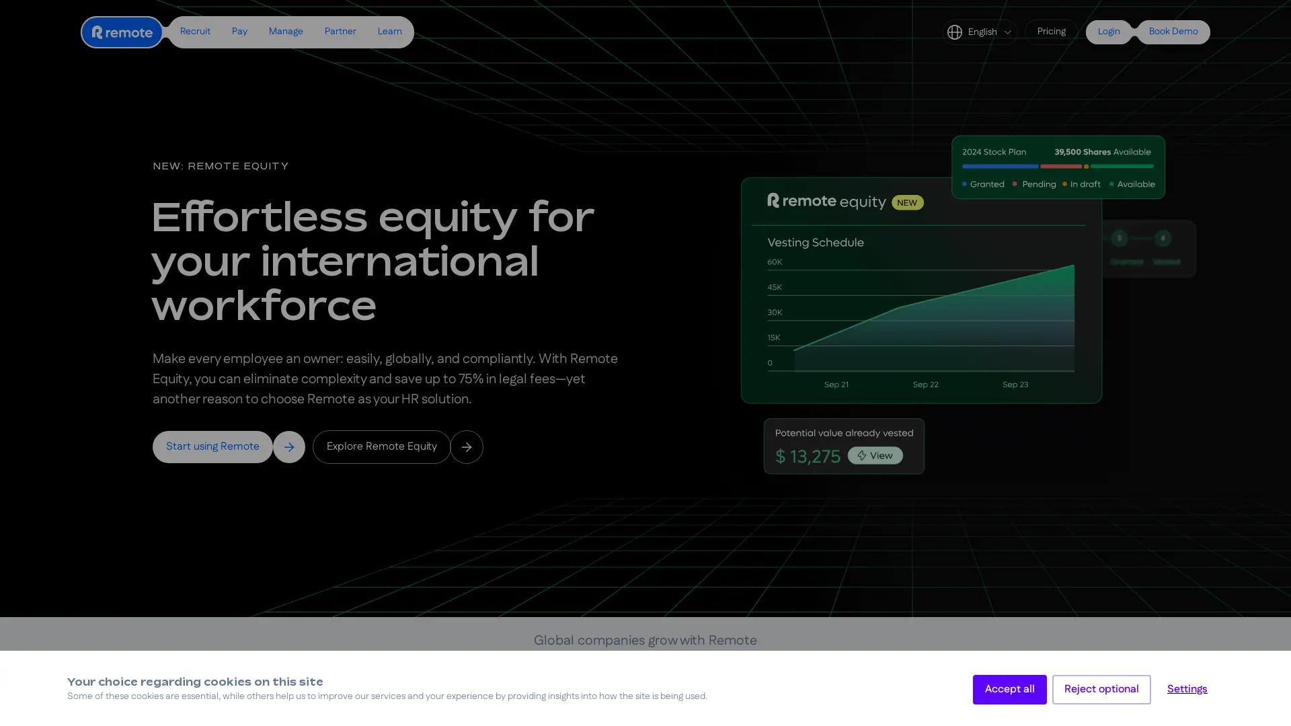
Task: Click the globe icon next to English
Action: point(955,32)
